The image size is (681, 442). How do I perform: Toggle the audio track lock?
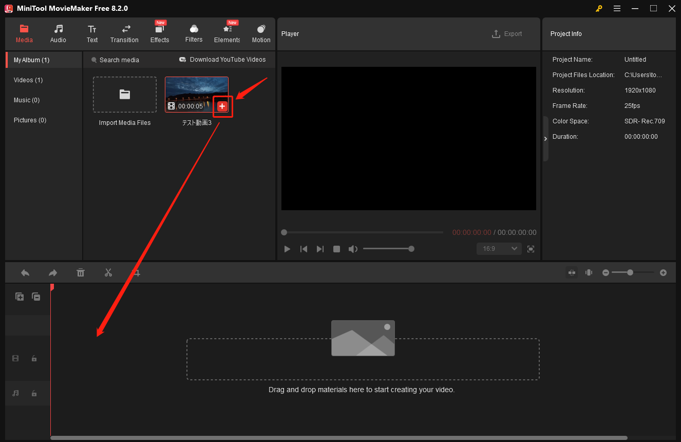pos(34,393)
